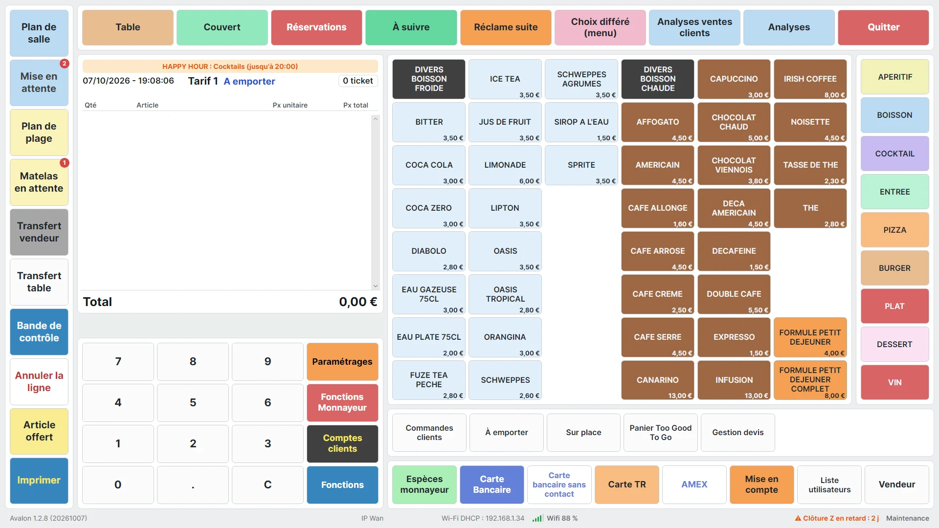Switch to Sur place mode
Screen dimensions: 939x528
[583, 433]
